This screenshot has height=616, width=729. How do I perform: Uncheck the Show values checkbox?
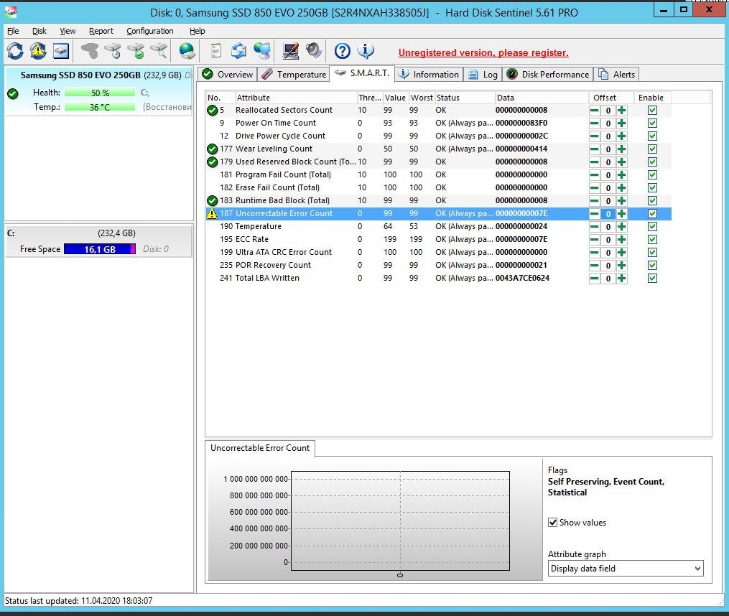[x=553, y=522]
